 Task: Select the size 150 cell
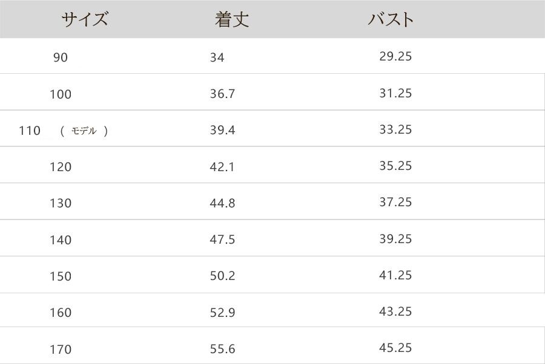click(x=61, y=276)
